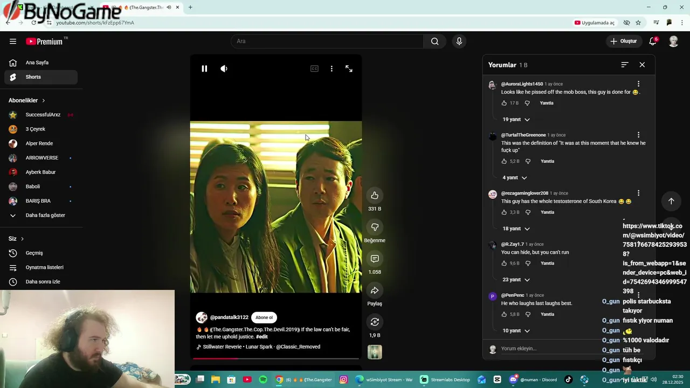This screenshot has width=690, height=388.
Task: Seek along the red Shorts progress bar
Action: pyautogui.click(x=276, y=358)
